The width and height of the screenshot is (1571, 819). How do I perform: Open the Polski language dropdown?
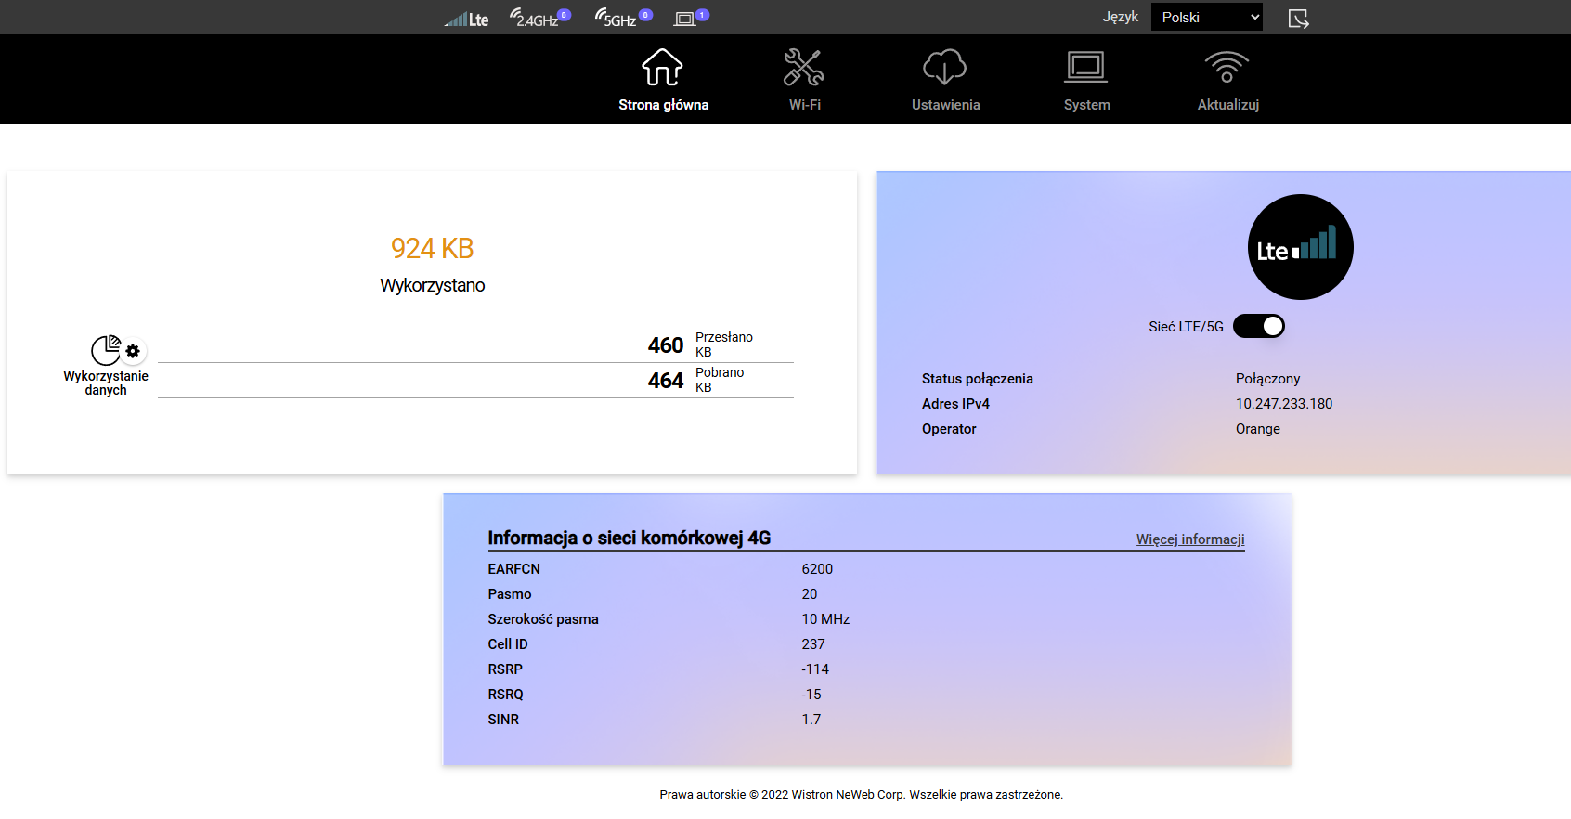pyautogui.click(x=1207, y=17)
